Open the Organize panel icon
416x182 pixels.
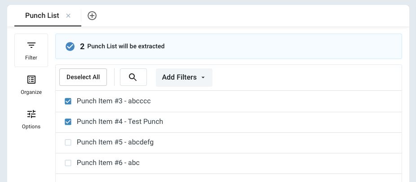(31, 80)
